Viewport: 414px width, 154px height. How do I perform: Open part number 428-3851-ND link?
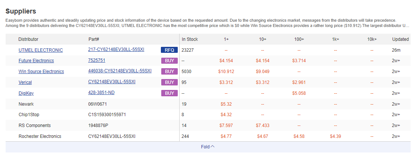tap(101, 93)
